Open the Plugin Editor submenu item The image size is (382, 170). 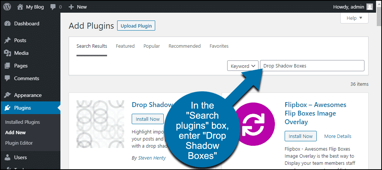pyautogui.click(x=19, y=143)
